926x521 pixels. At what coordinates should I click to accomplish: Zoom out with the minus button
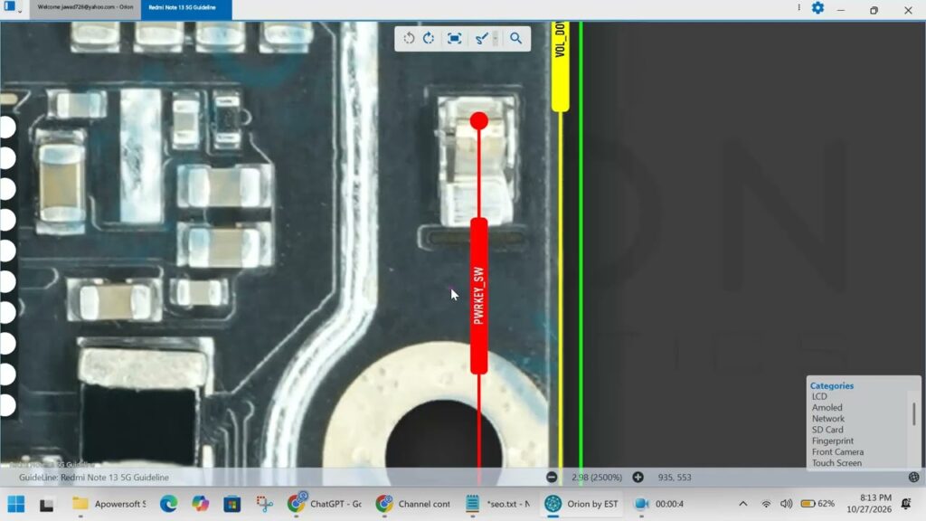(x=552, y=478)
